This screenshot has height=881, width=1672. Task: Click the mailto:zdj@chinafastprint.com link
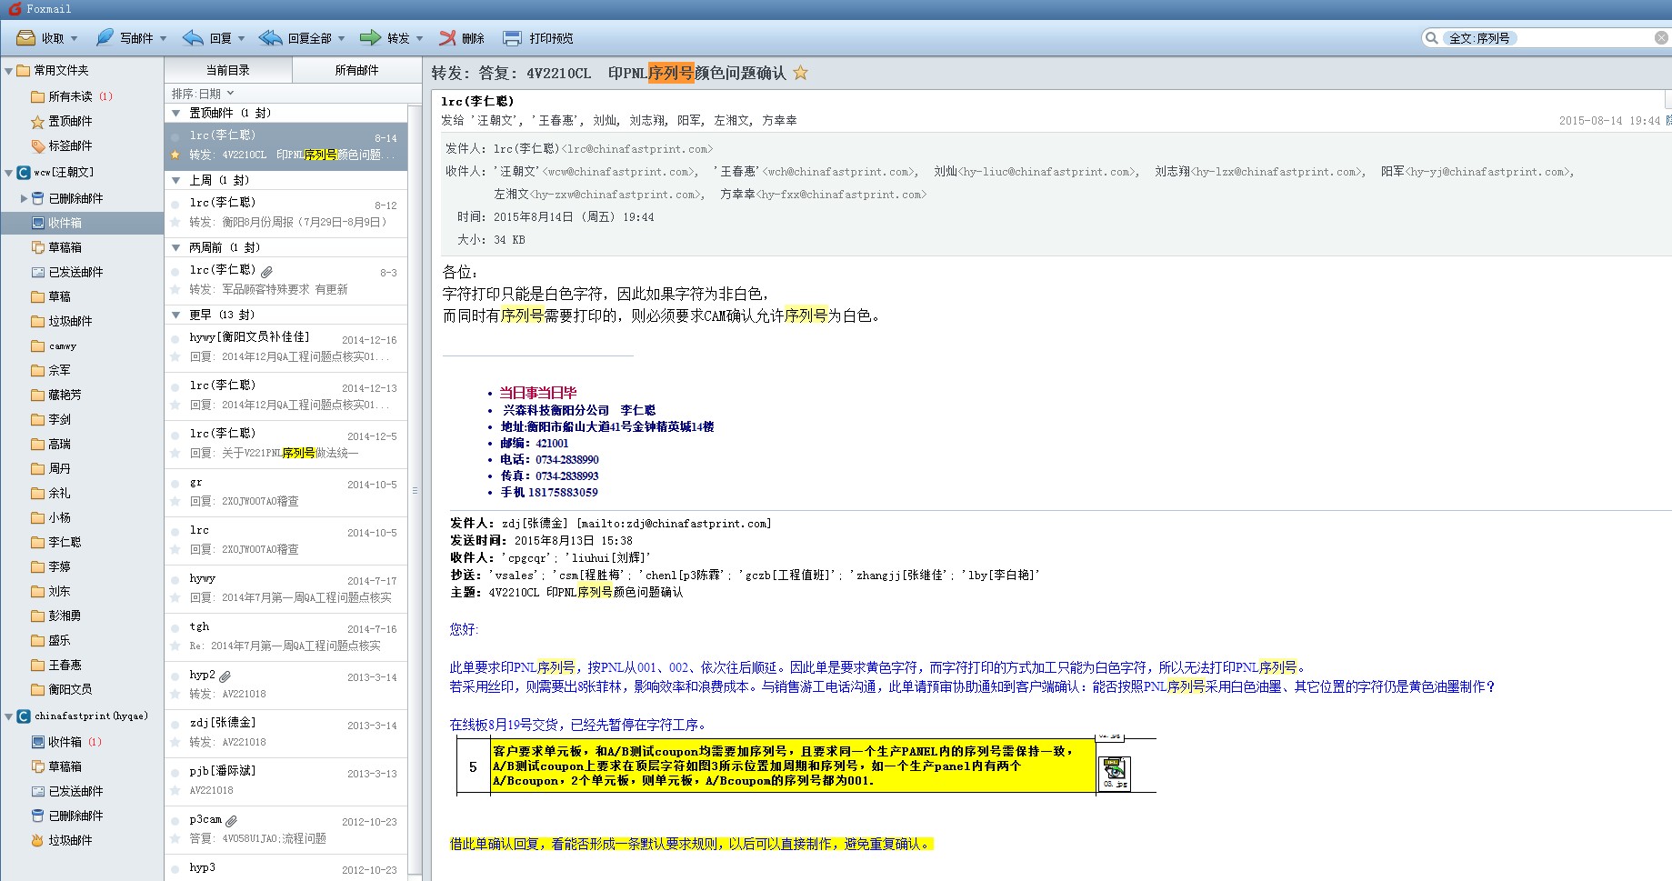676,524
